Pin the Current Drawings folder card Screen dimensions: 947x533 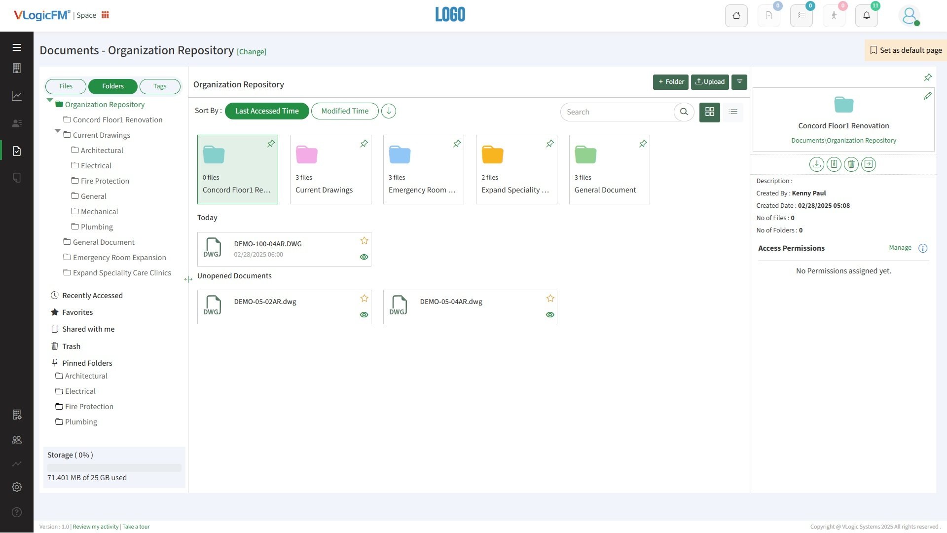tap(364, 144)
